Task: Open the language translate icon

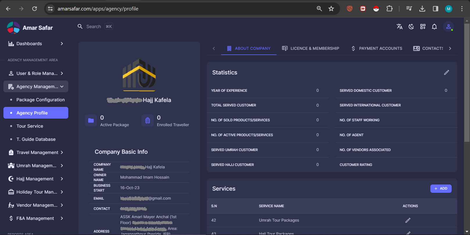Action: pos(399,27)
